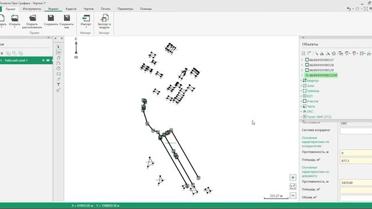Viewport: 372px width, 209px height.
Task: Expand the Часть tree node
Action: point(301,106)
